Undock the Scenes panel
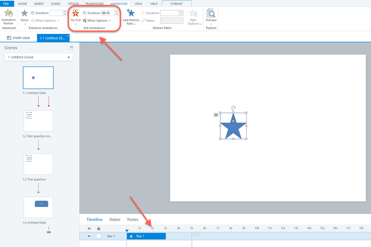This screenshot has width=371, height=247. pyautogui.click(x=71, y=48)
